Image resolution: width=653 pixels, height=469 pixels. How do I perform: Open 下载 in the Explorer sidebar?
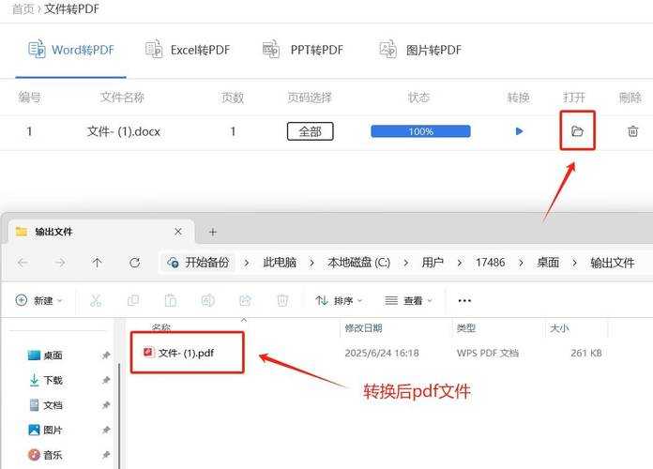pyautogui.click(x=45, y=380)
